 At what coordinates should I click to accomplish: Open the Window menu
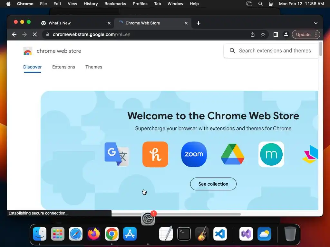(x=175, y=4)
